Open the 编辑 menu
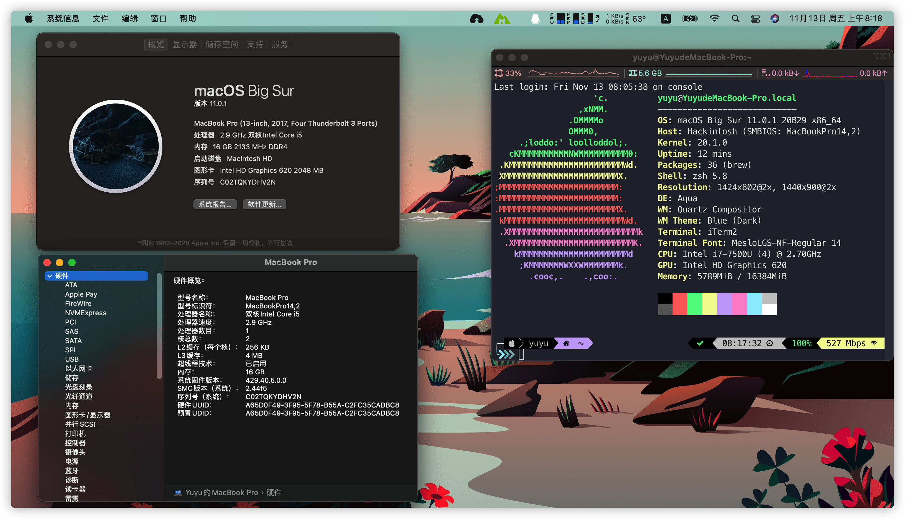Viewport: 905px width, 519px height. (130, 19)
